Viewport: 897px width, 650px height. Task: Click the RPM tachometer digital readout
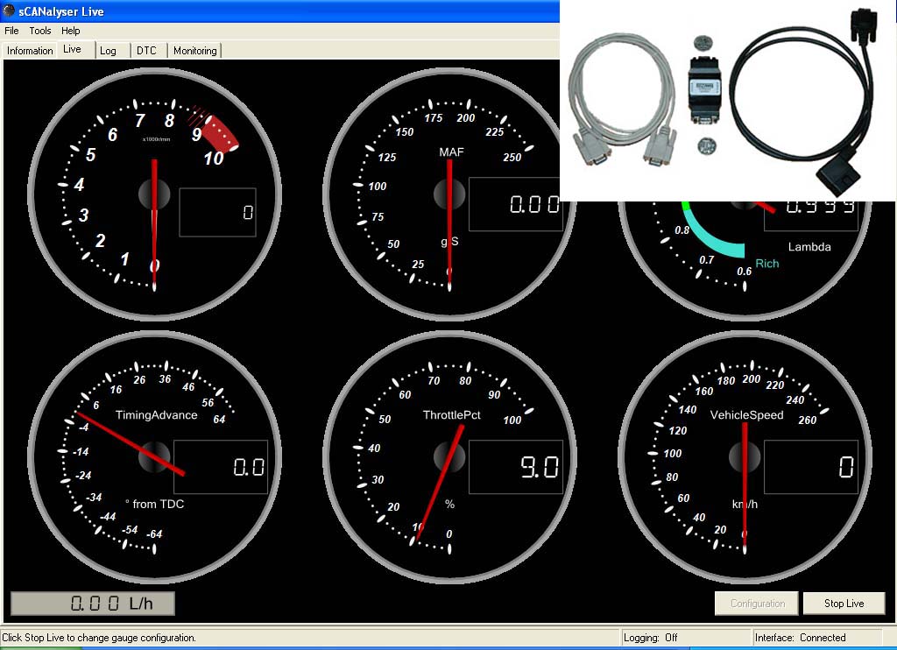point(217,213)
